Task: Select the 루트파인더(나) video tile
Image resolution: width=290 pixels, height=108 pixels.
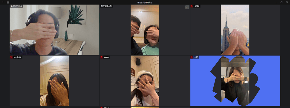Action: tap(54, 30)
